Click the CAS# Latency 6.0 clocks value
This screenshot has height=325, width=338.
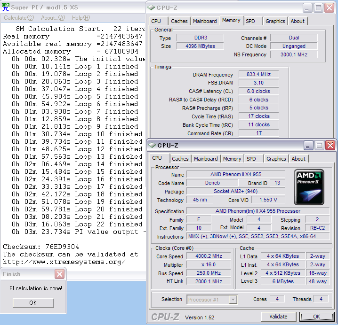pyautogui.click(x=258, y=91)
